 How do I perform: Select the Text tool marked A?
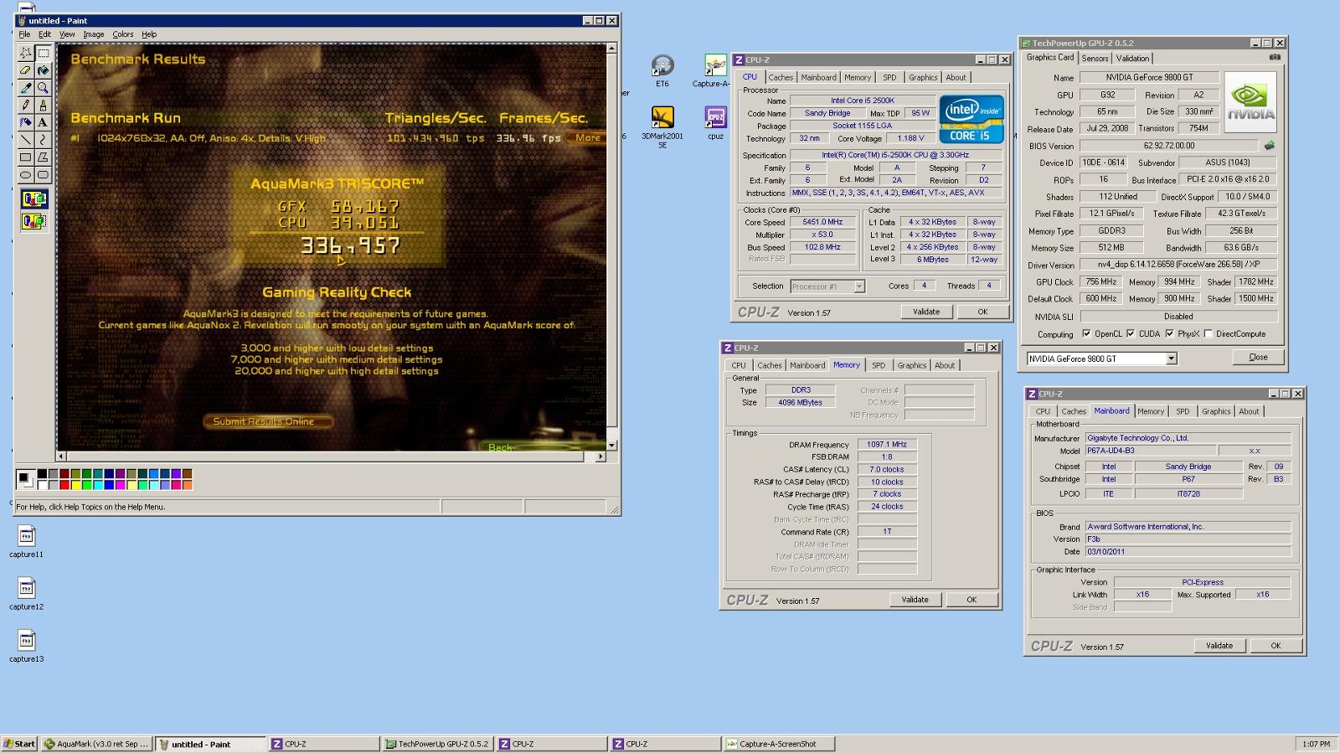pos(43,122)
